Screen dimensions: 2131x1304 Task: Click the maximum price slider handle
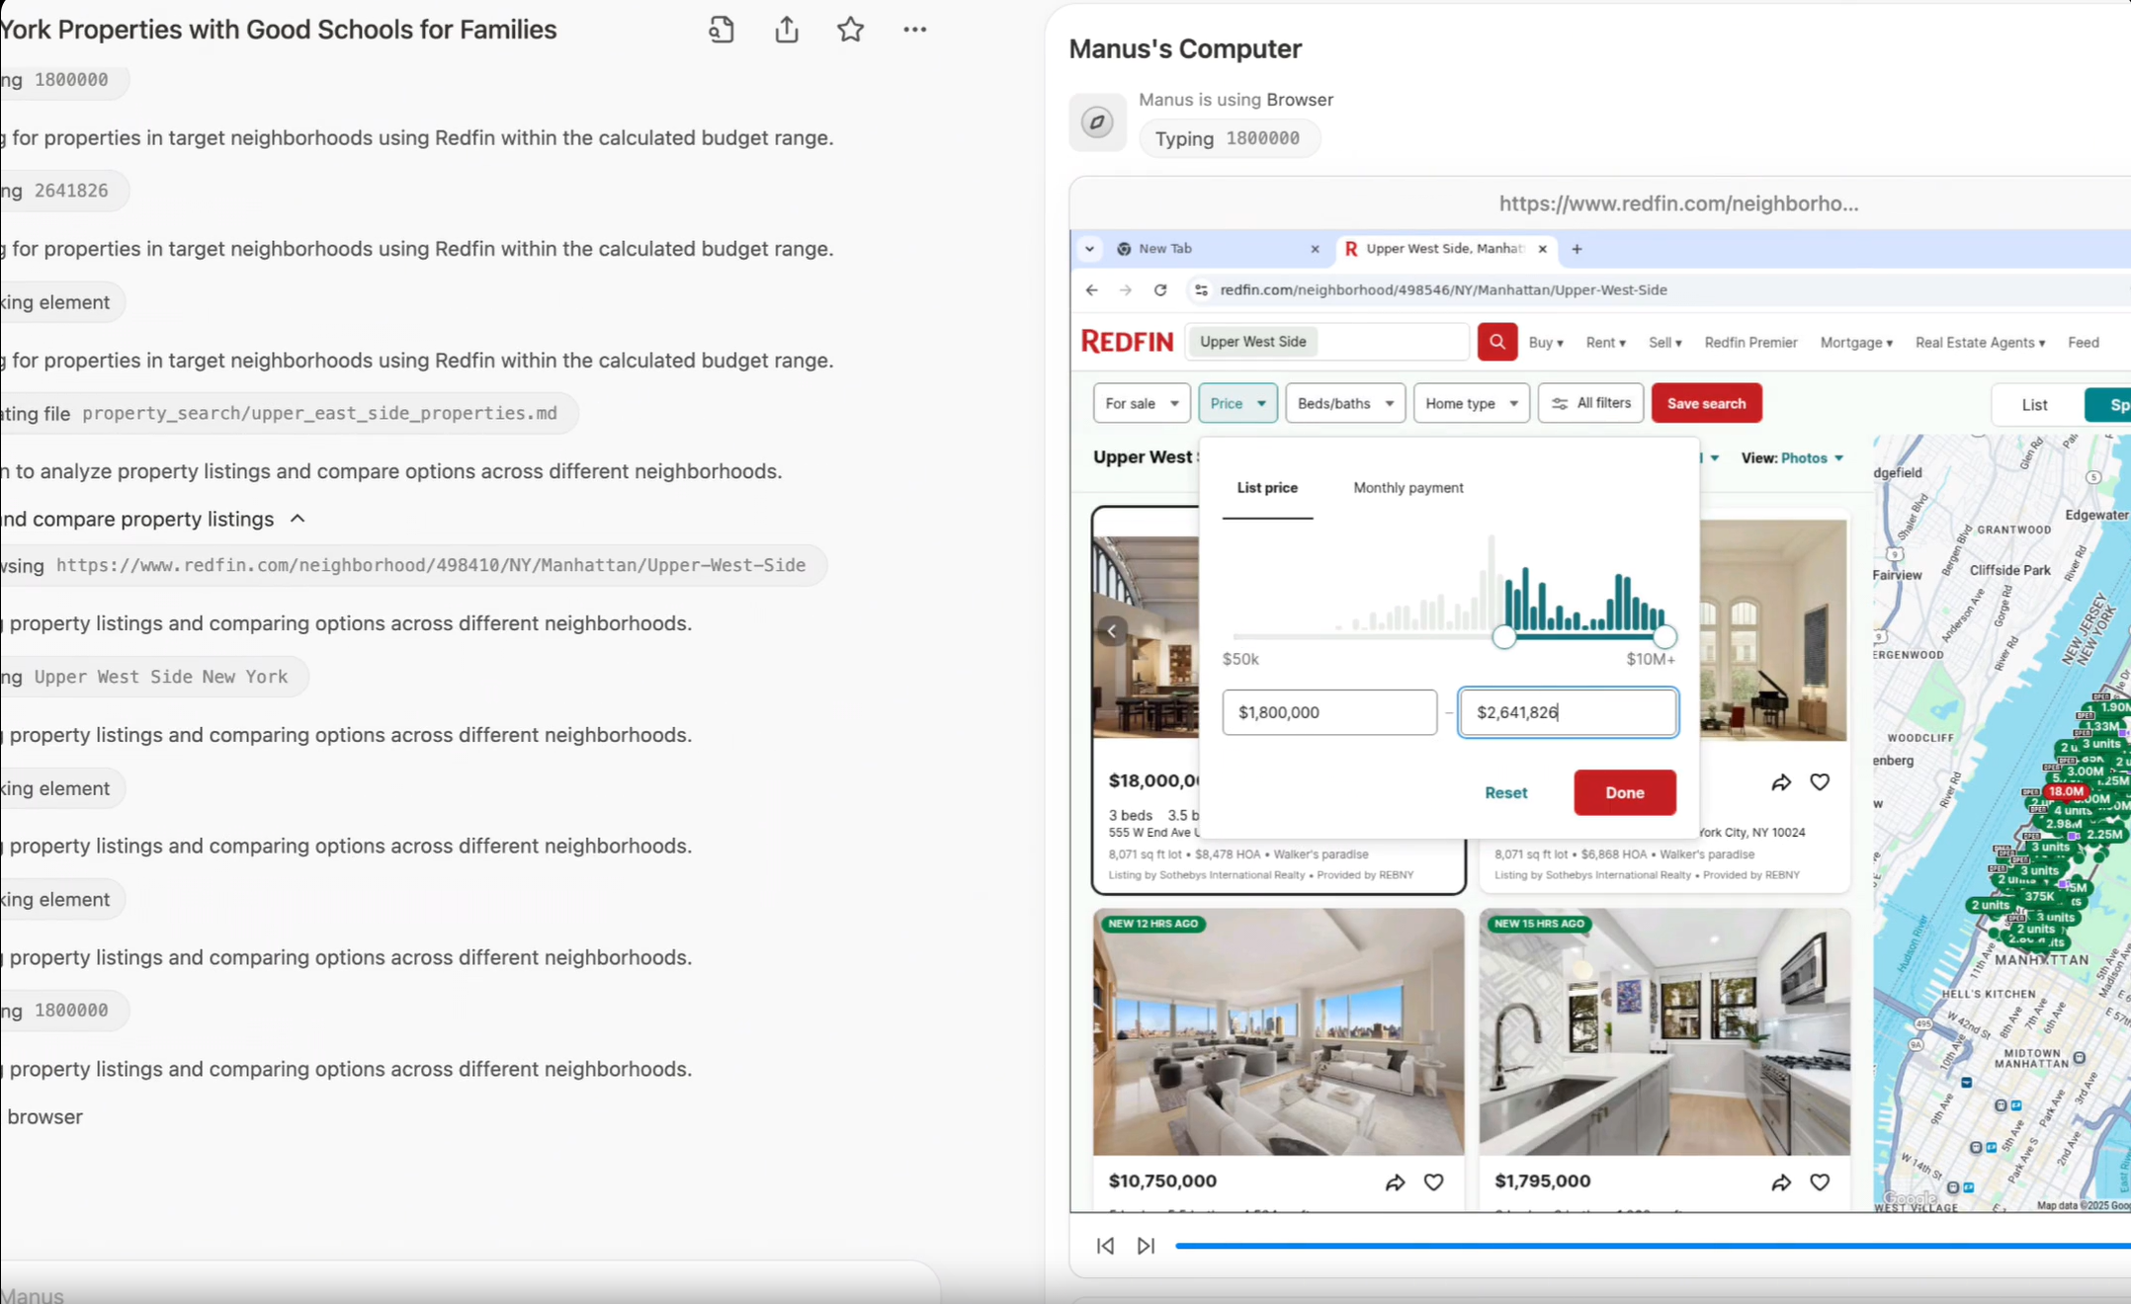pyautogui.click(x=1664, y=637)
